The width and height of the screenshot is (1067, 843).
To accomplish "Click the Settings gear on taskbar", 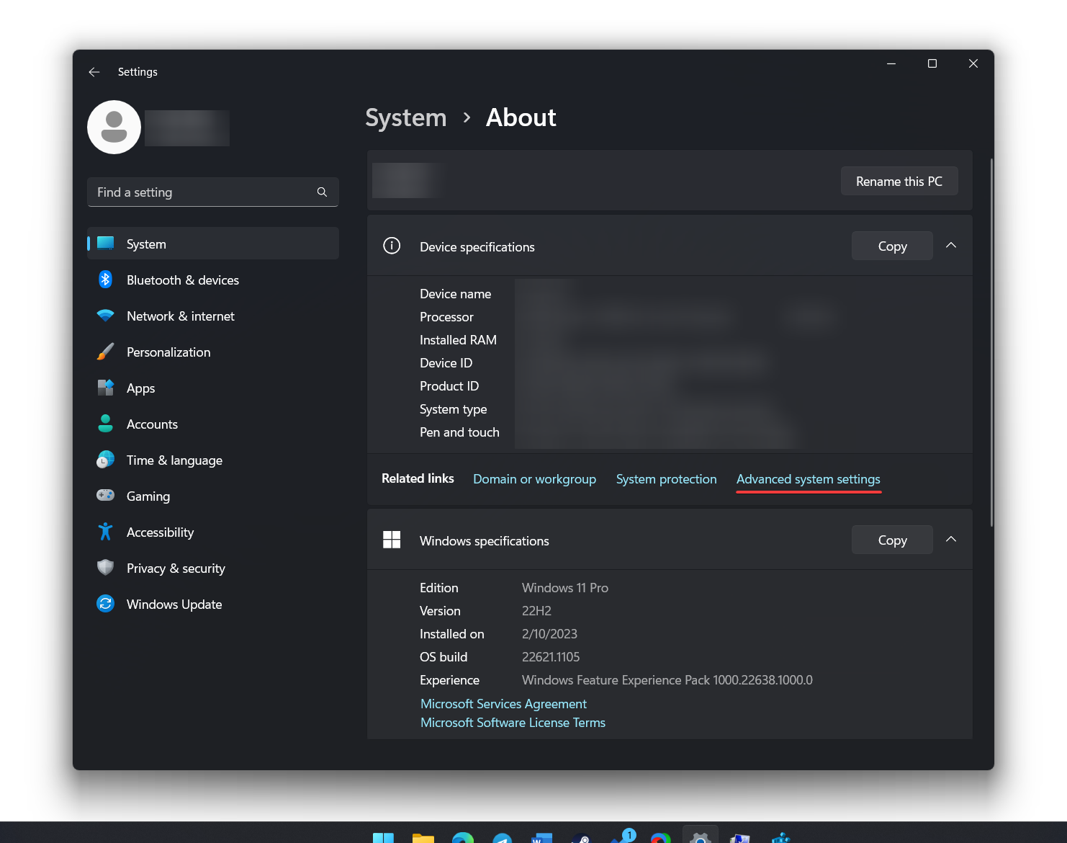I will point(700,838).
